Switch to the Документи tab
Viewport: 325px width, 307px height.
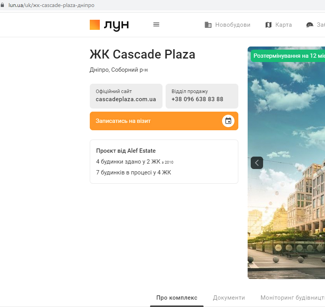[229, 298]
